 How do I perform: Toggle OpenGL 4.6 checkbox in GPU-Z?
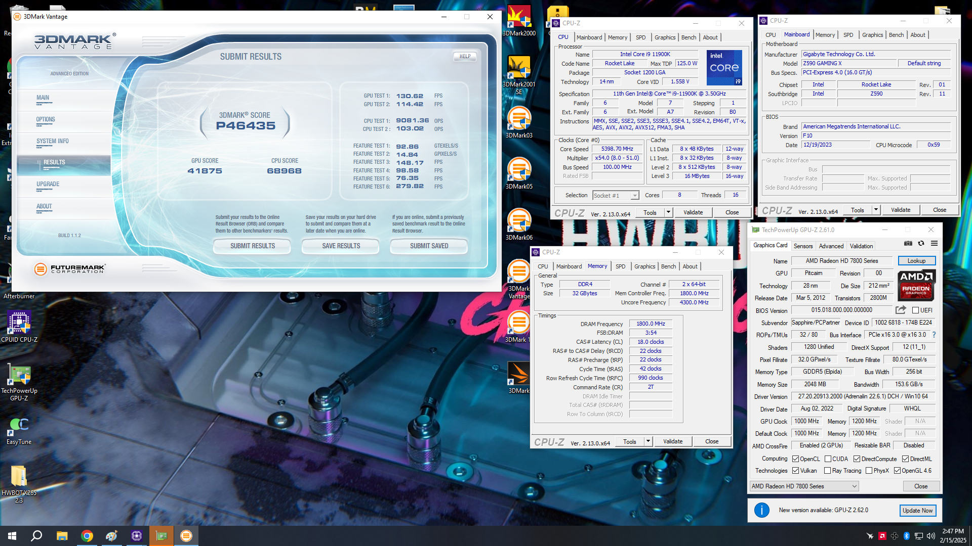click(x=897, y=471)
